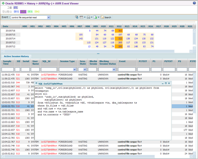
Task: Click the P1TEXT filter input
Action: pyautogui.click(x=144, y=69)
